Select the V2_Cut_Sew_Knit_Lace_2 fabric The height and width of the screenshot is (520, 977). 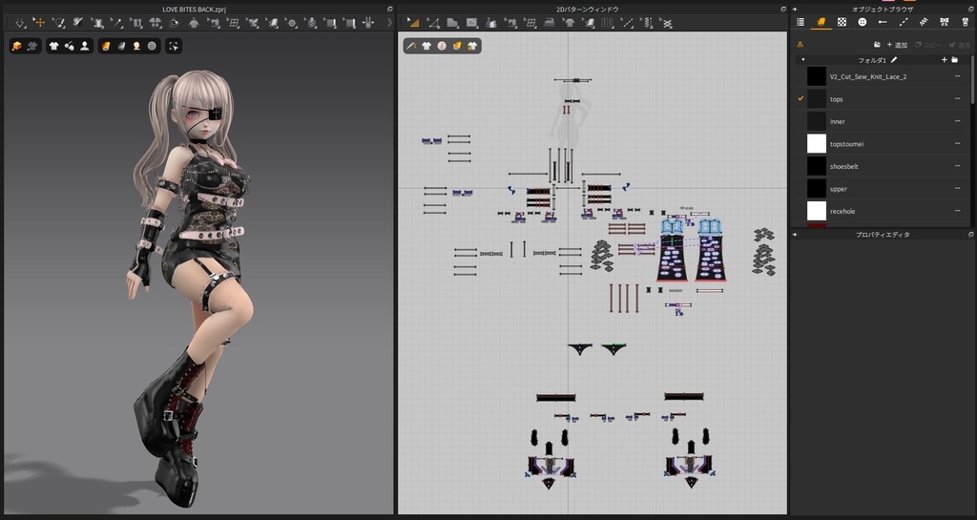pyautogui.click(x=883, y=76)
